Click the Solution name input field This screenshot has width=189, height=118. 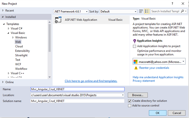[x=77, y=101]
